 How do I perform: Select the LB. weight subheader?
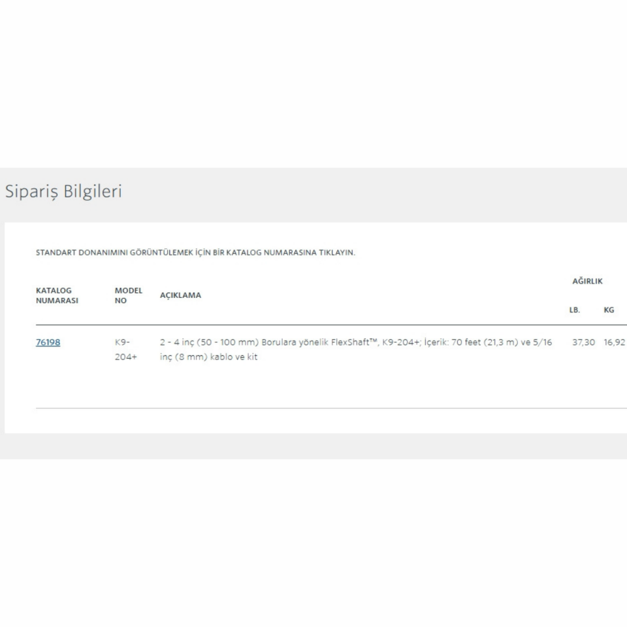point(575,310)
